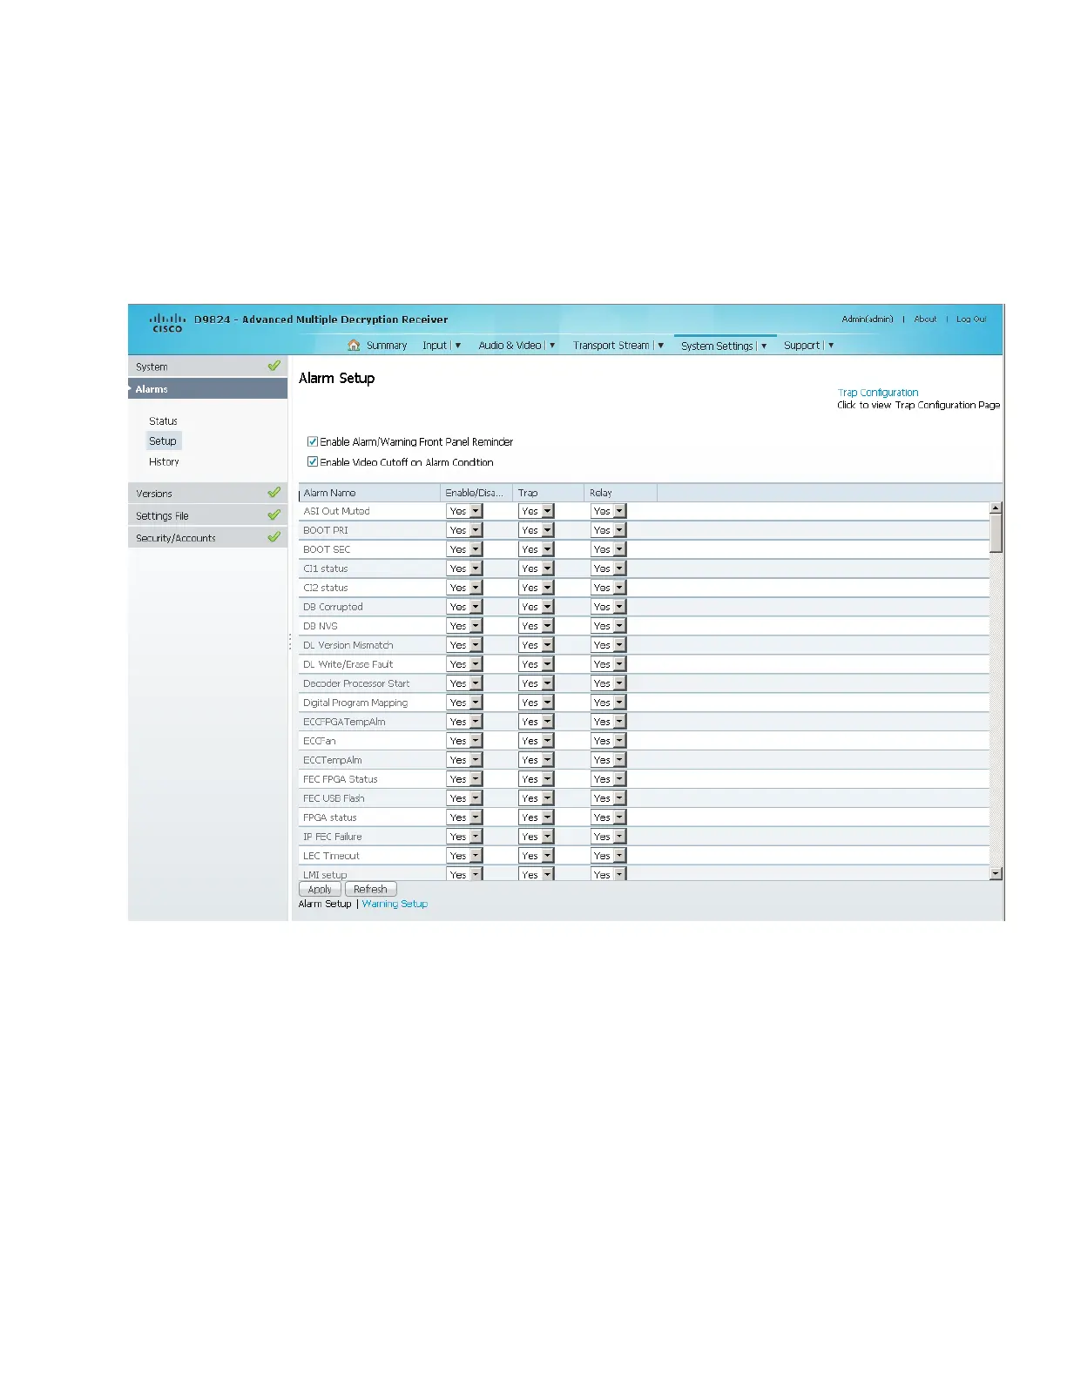Image resolution: width=1067 pixels, height=1379 pixels.
Task: Open the Transport Stream menu
Action: point(618,346)
